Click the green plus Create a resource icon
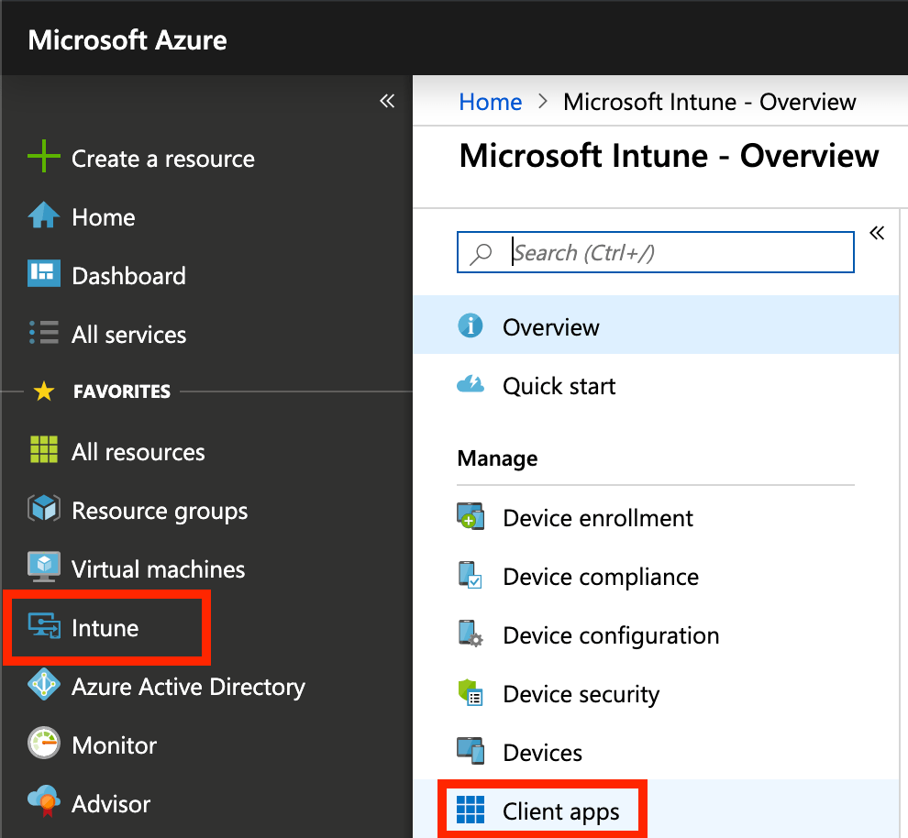The height and width of the screenshot is (838, 908). (44, 156)
